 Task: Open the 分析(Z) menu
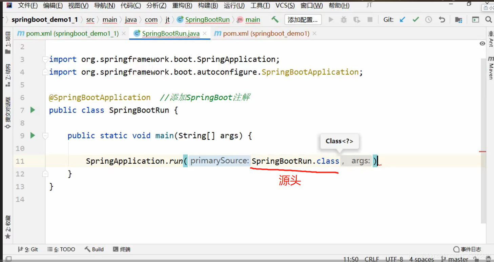(157, 5)
